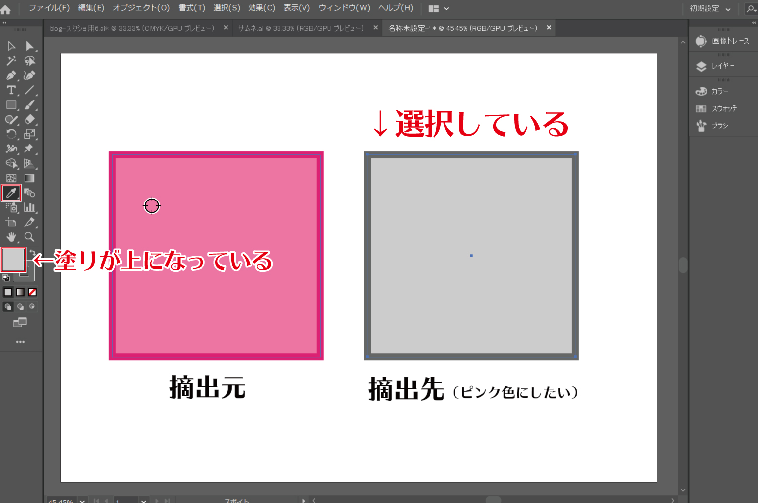Open the Edit Toolbar three-dots menu
Screen dimensions: 758x503
click(20, 342)
